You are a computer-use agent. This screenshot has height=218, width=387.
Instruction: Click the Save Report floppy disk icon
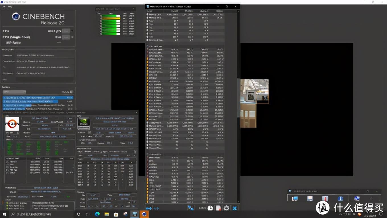point(310,198)
